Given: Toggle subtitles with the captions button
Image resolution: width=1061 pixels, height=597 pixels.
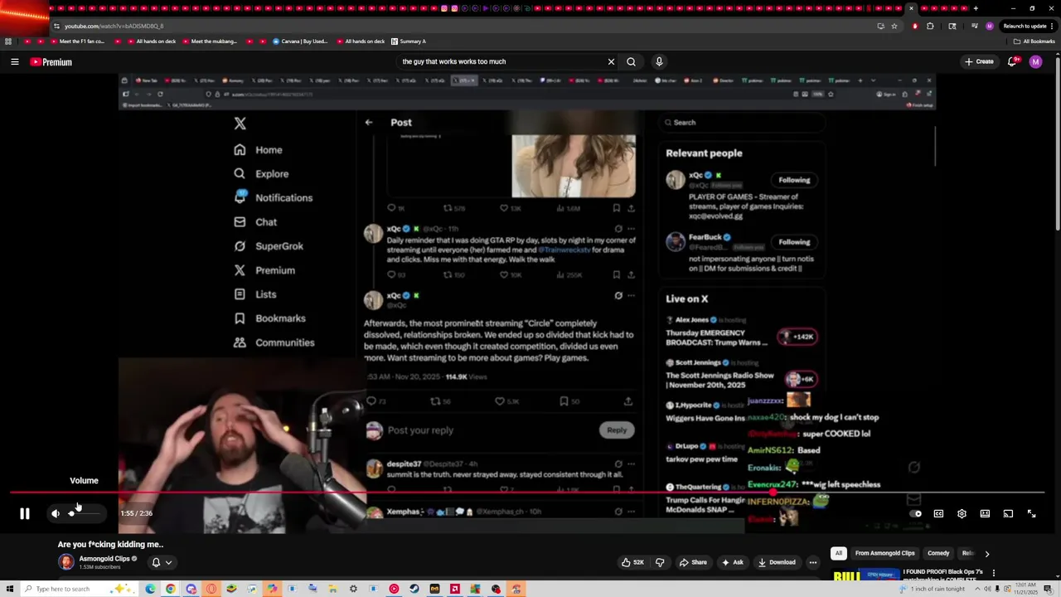Looking at the screenshot, I should click(x=938, y=514).
